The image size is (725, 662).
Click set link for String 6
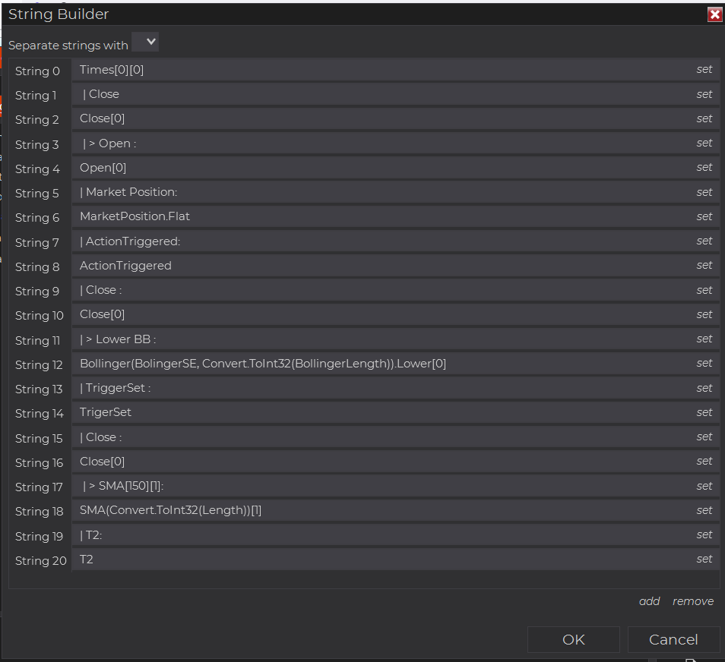pos(704,216)
